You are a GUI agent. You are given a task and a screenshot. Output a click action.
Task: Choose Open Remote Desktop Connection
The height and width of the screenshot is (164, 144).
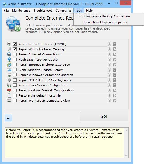click(109, 16)
